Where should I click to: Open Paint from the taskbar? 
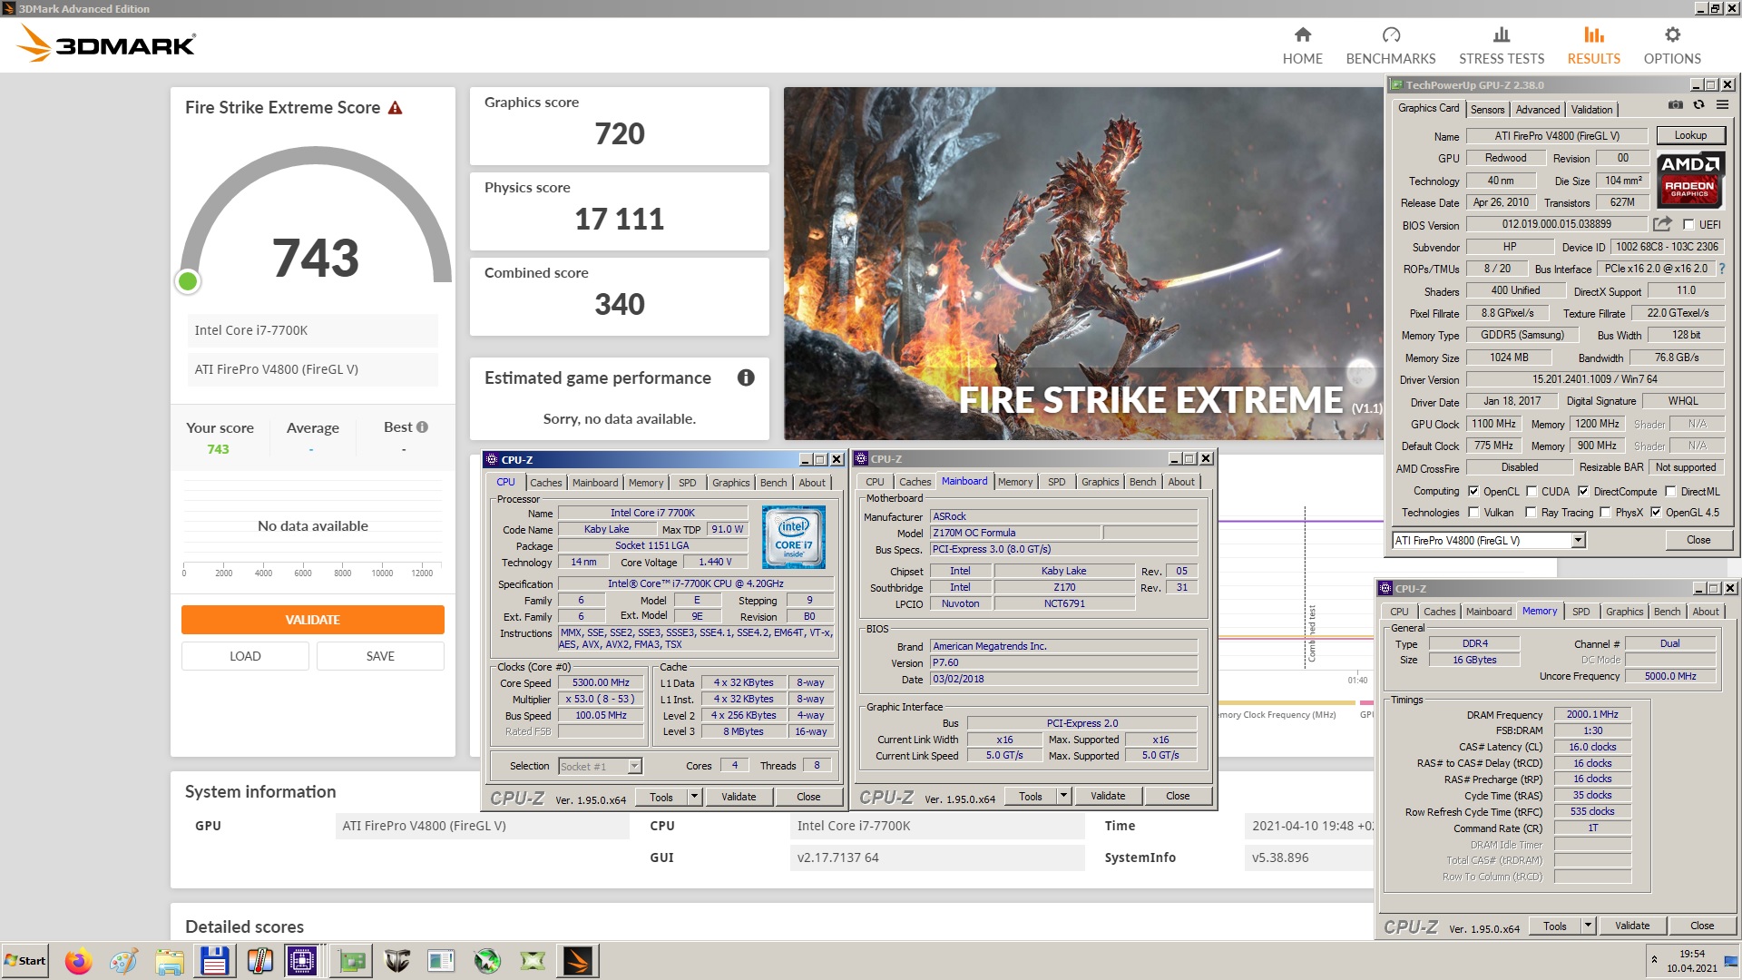point(124,961)
